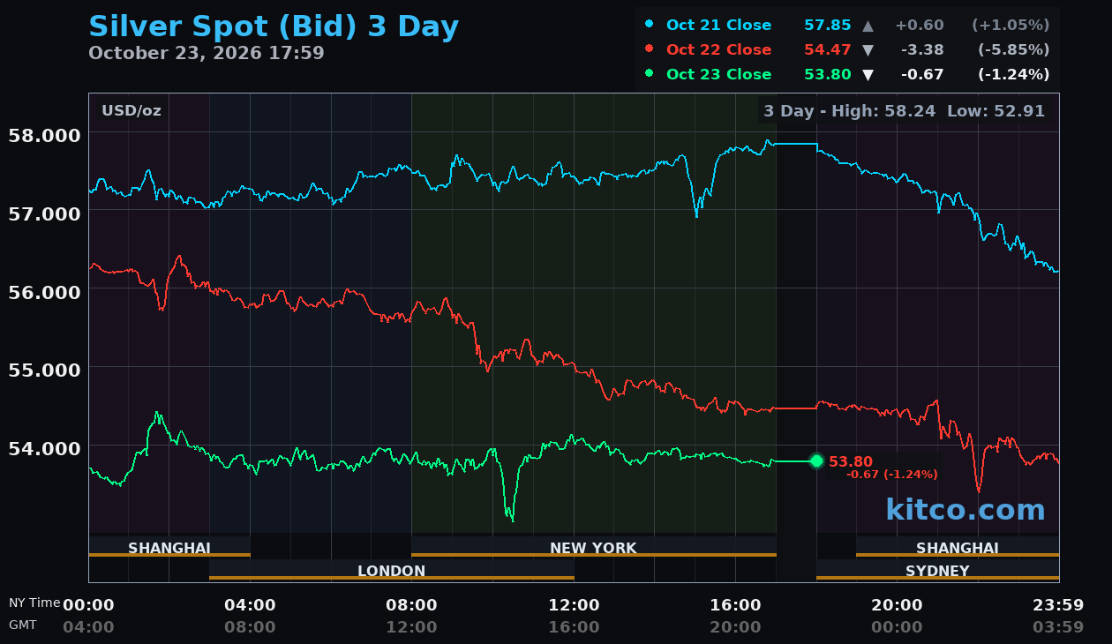Click the 54.47 closing value
This screenshot has height=644, width=1112.
(x=828, y=49)
